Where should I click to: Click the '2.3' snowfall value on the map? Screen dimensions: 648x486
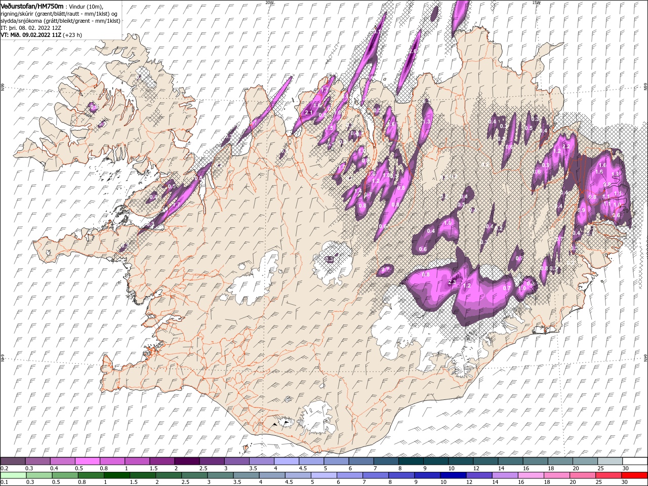(x=452, y=282)
